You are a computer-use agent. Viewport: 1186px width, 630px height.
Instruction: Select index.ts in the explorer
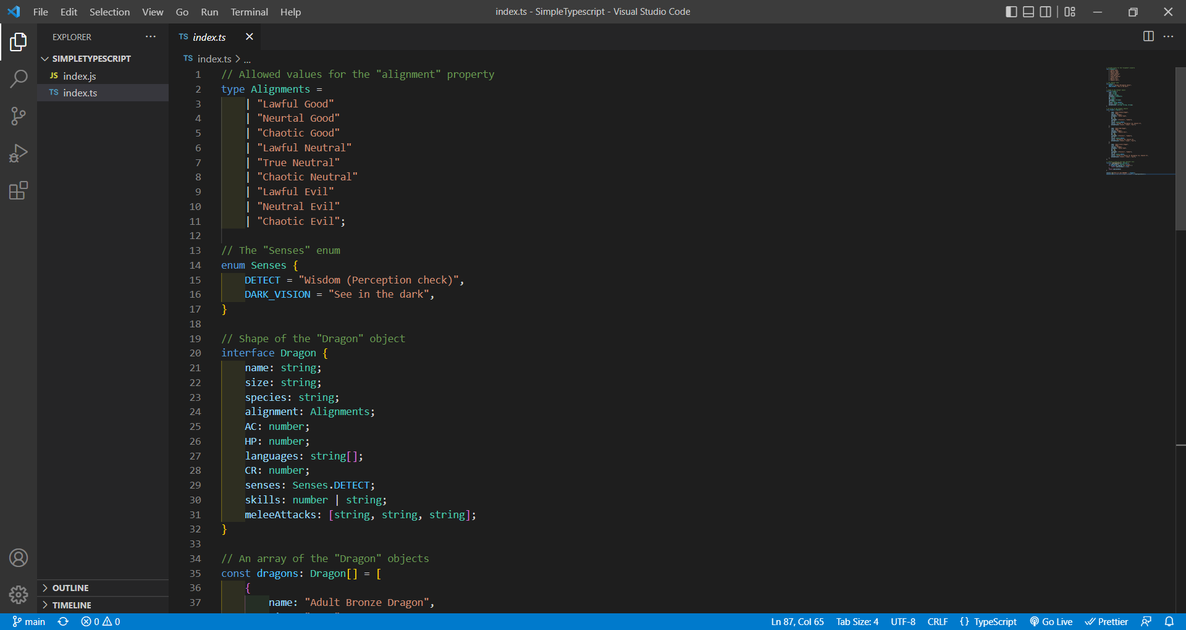pyautogui.click(x=103, y=93)
